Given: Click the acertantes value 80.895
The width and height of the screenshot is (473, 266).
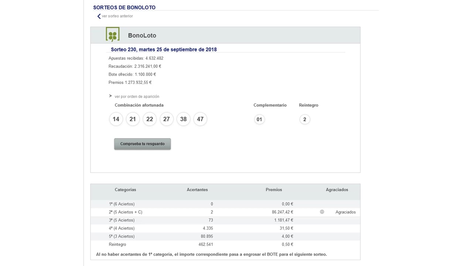Looking at the screenshot, I should [x=207, y=236].
